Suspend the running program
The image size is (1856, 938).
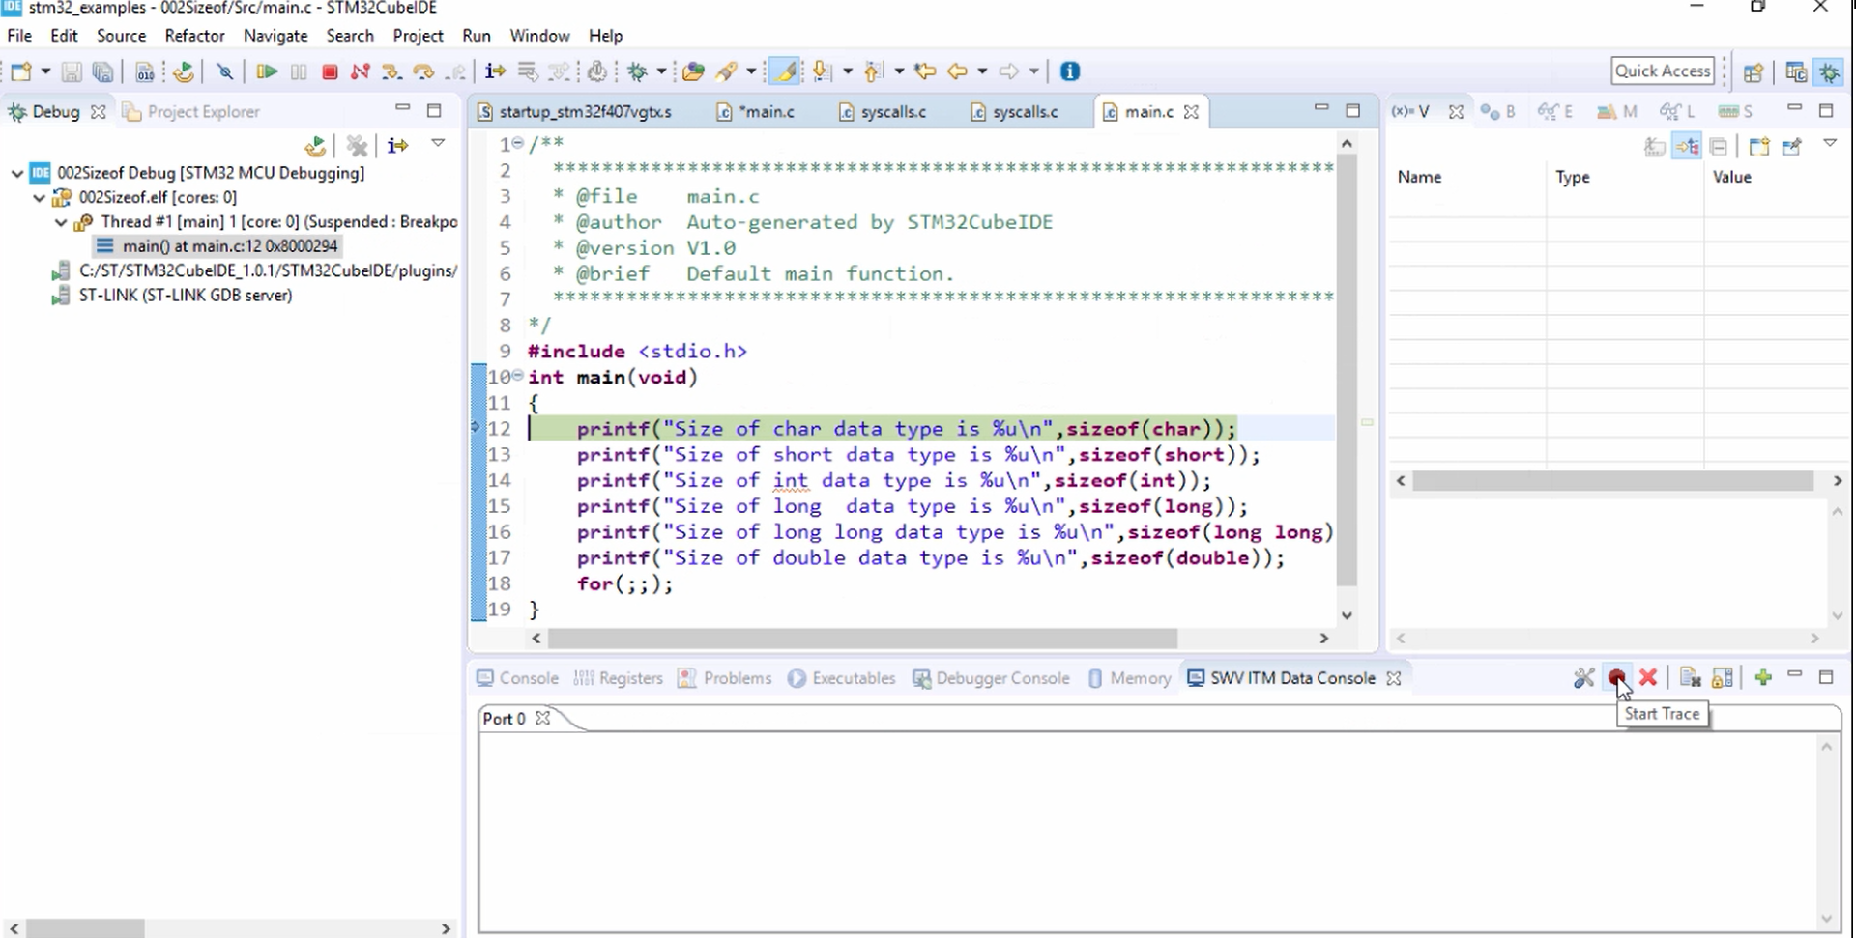click(x=299, y=71)
